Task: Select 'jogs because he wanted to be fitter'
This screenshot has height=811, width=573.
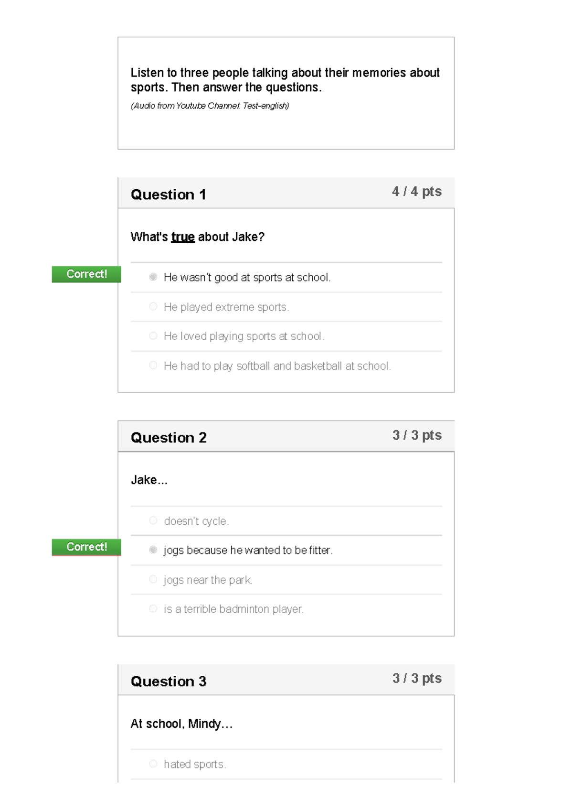Action: [x=153, y=550]
